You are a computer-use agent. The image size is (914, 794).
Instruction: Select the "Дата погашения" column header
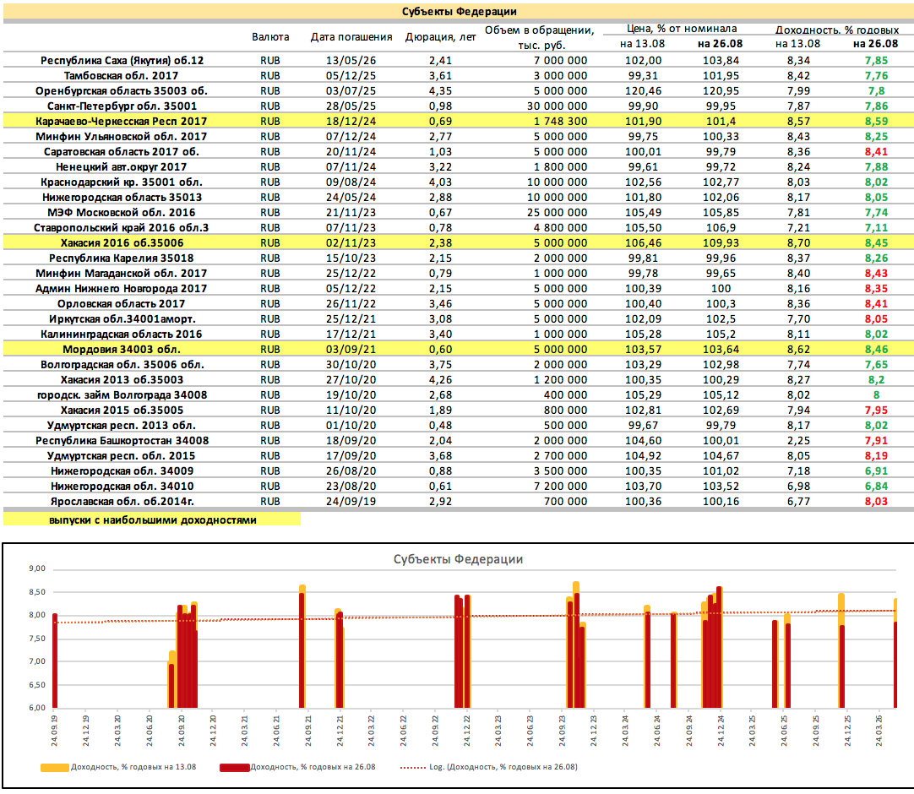tap(351, 37)
